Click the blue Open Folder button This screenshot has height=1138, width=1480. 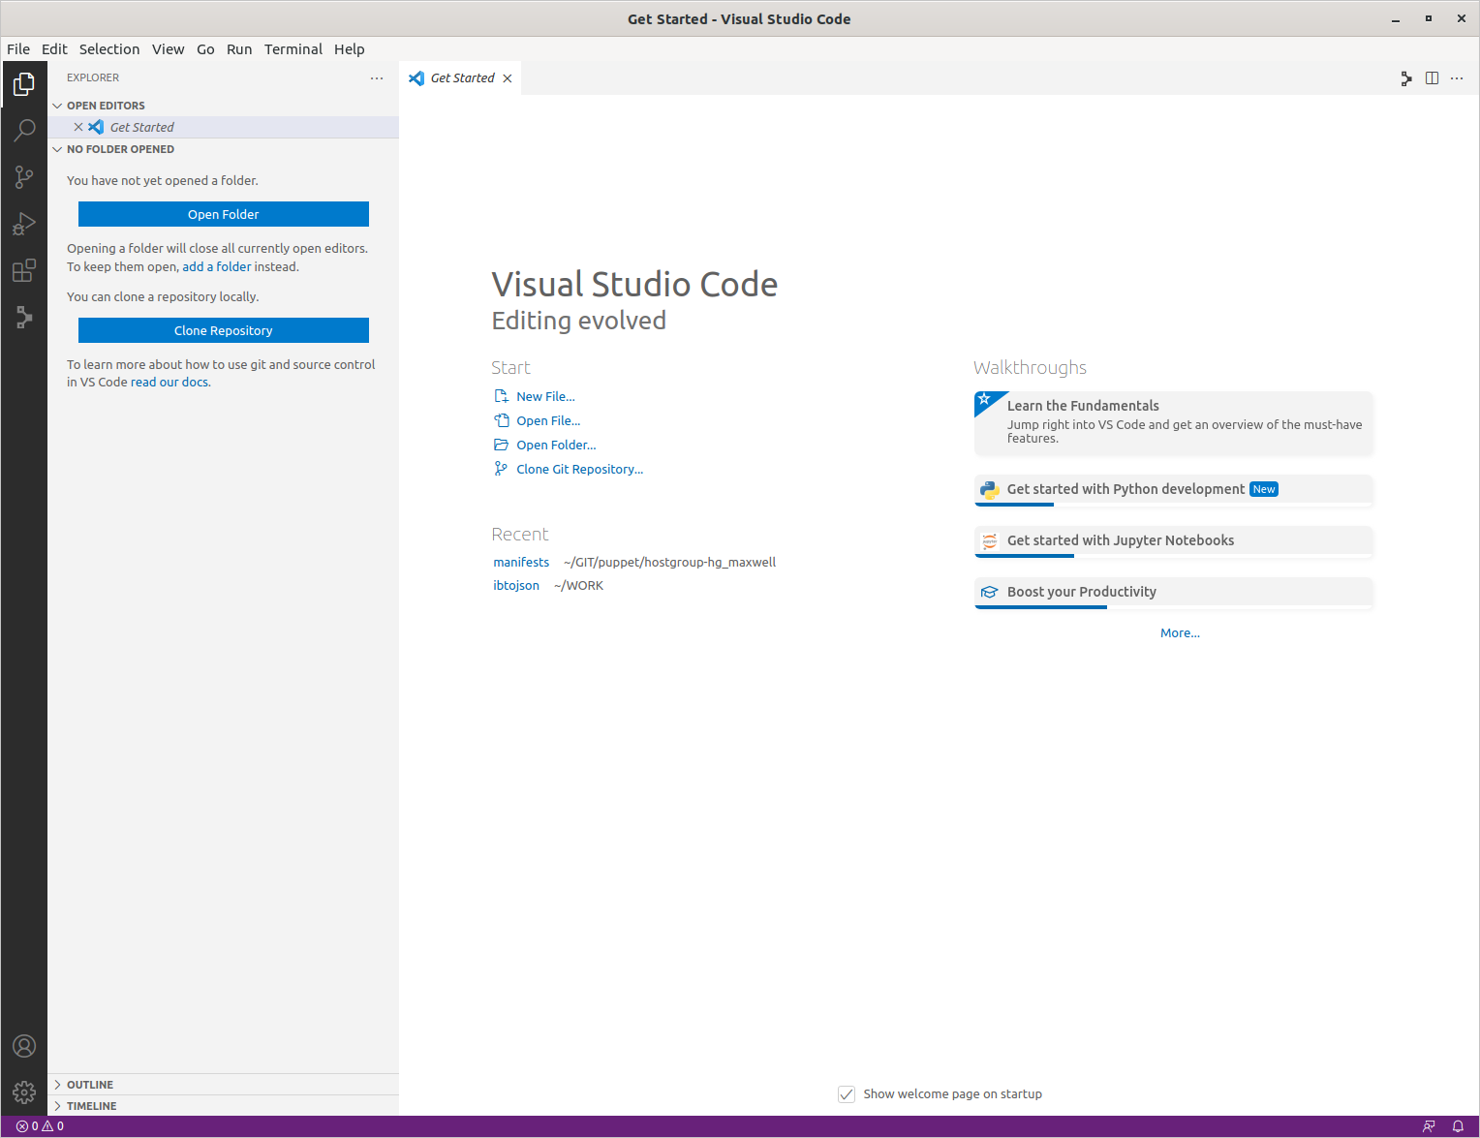pos(223,214)
